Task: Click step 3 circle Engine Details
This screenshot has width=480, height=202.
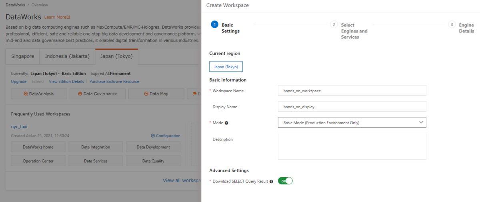Action: 452,25
